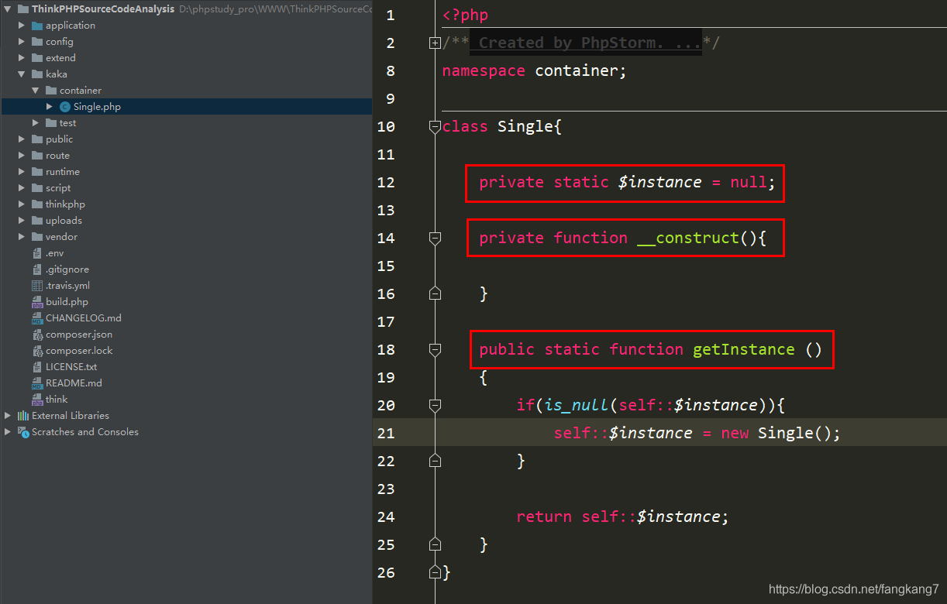Viewport: 947px width, 604px height.
Task: Expand External Libraries arrow
Action: [x=8, y=416]
